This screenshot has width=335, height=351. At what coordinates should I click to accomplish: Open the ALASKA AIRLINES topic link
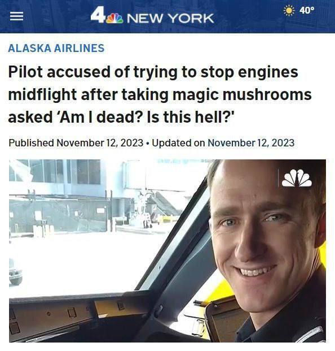pyautogui.click(x=56, y=48)
